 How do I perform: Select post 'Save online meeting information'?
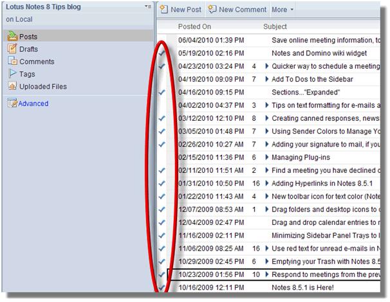[326, 40]
